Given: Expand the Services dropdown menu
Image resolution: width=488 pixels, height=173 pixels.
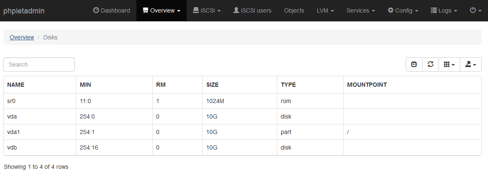Looking at the screenshot, I should (361, 10).
